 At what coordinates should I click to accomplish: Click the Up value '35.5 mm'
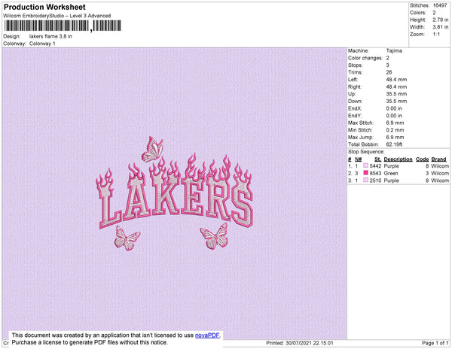(396, 94)
